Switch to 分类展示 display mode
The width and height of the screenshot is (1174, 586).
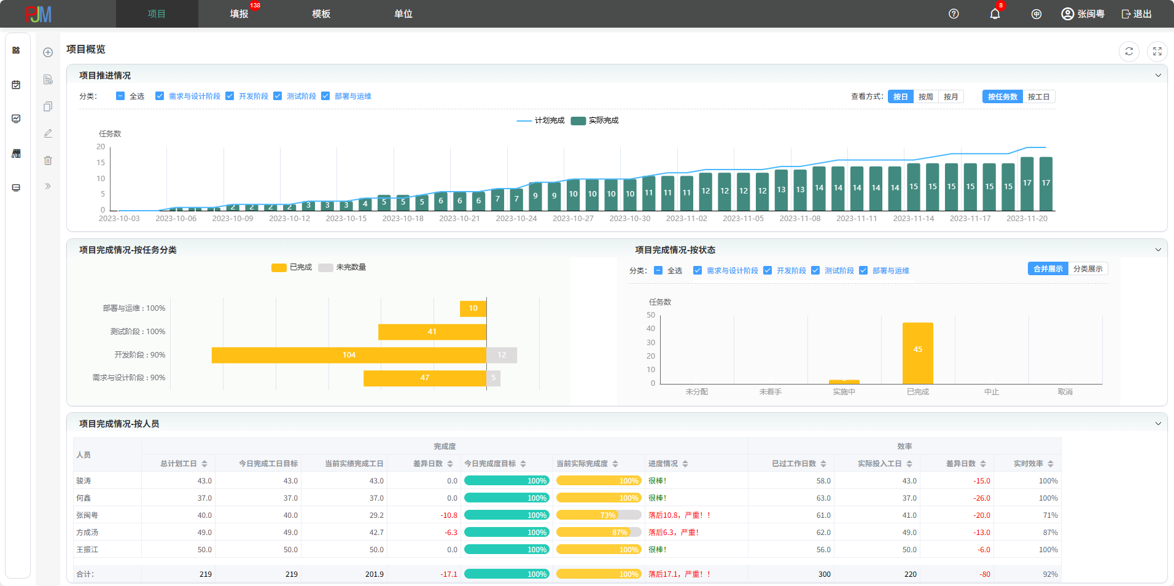[1087, 269]
